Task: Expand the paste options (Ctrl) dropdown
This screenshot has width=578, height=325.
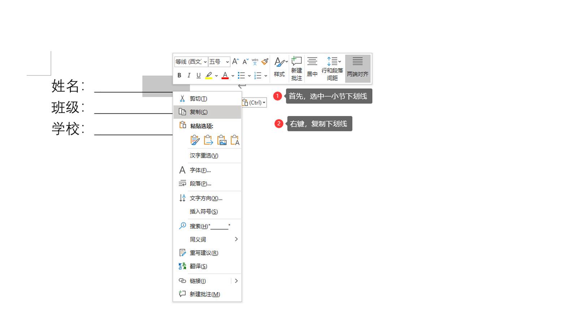Action: coord(264,102)
